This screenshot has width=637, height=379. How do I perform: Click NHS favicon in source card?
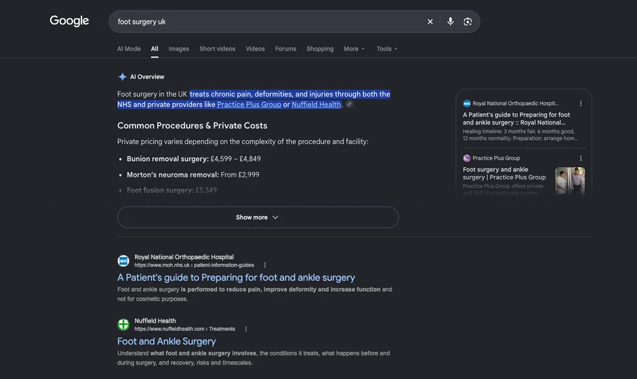(467, 104)
